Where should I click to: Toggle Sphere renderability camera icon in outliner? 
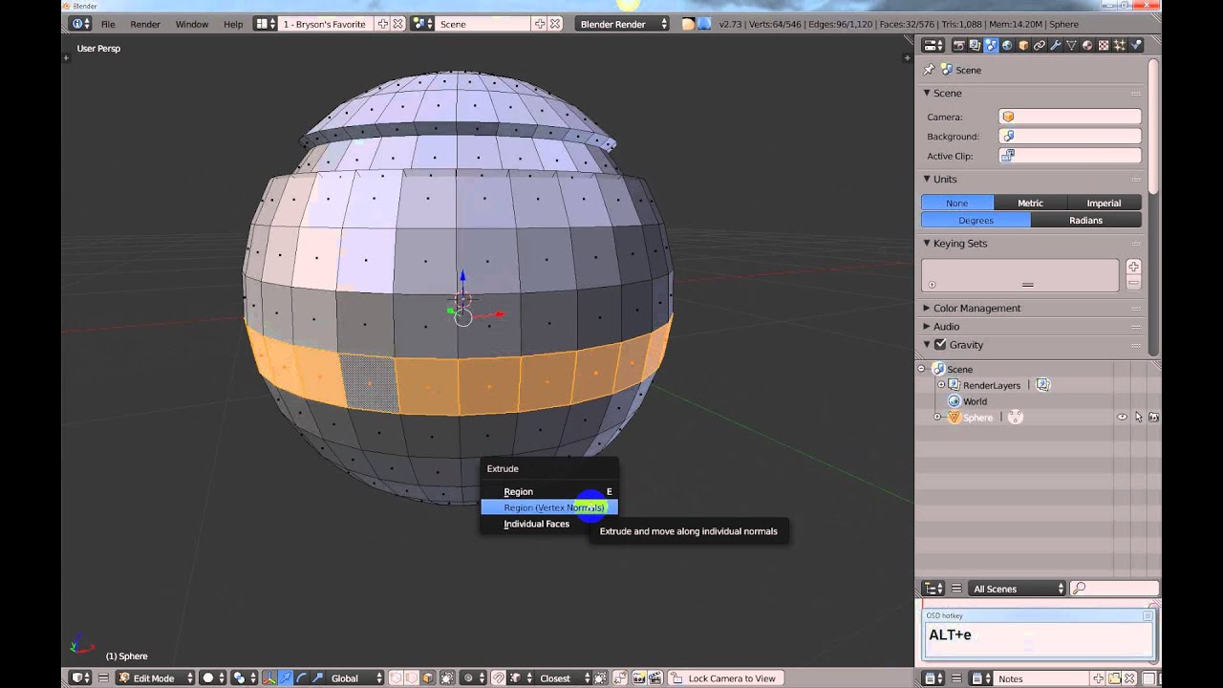point(1153,418)
